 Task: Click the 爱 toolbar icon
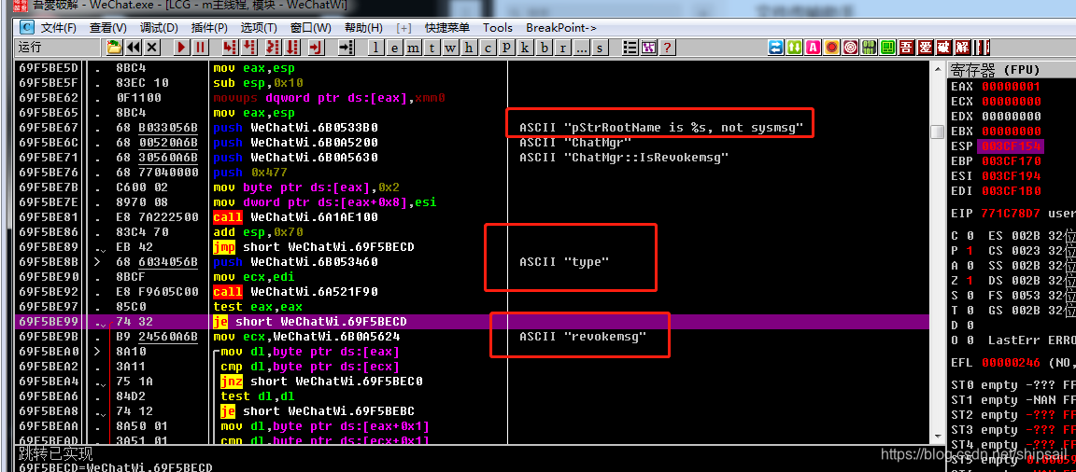(926, 48)
